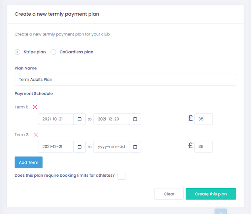Enable booking limits for athletes checkbox
This screenshot has width=251, height=214.
pyautogui.click(x=121, y=176)
